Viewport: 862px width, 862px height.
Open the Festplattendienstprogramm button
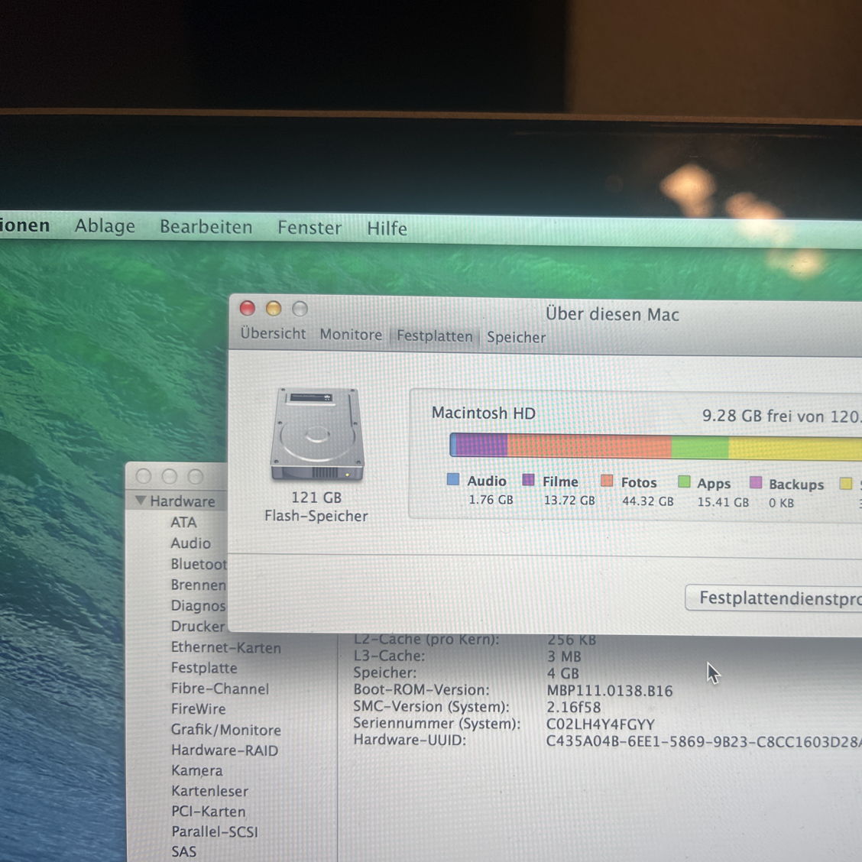point(773,598)
